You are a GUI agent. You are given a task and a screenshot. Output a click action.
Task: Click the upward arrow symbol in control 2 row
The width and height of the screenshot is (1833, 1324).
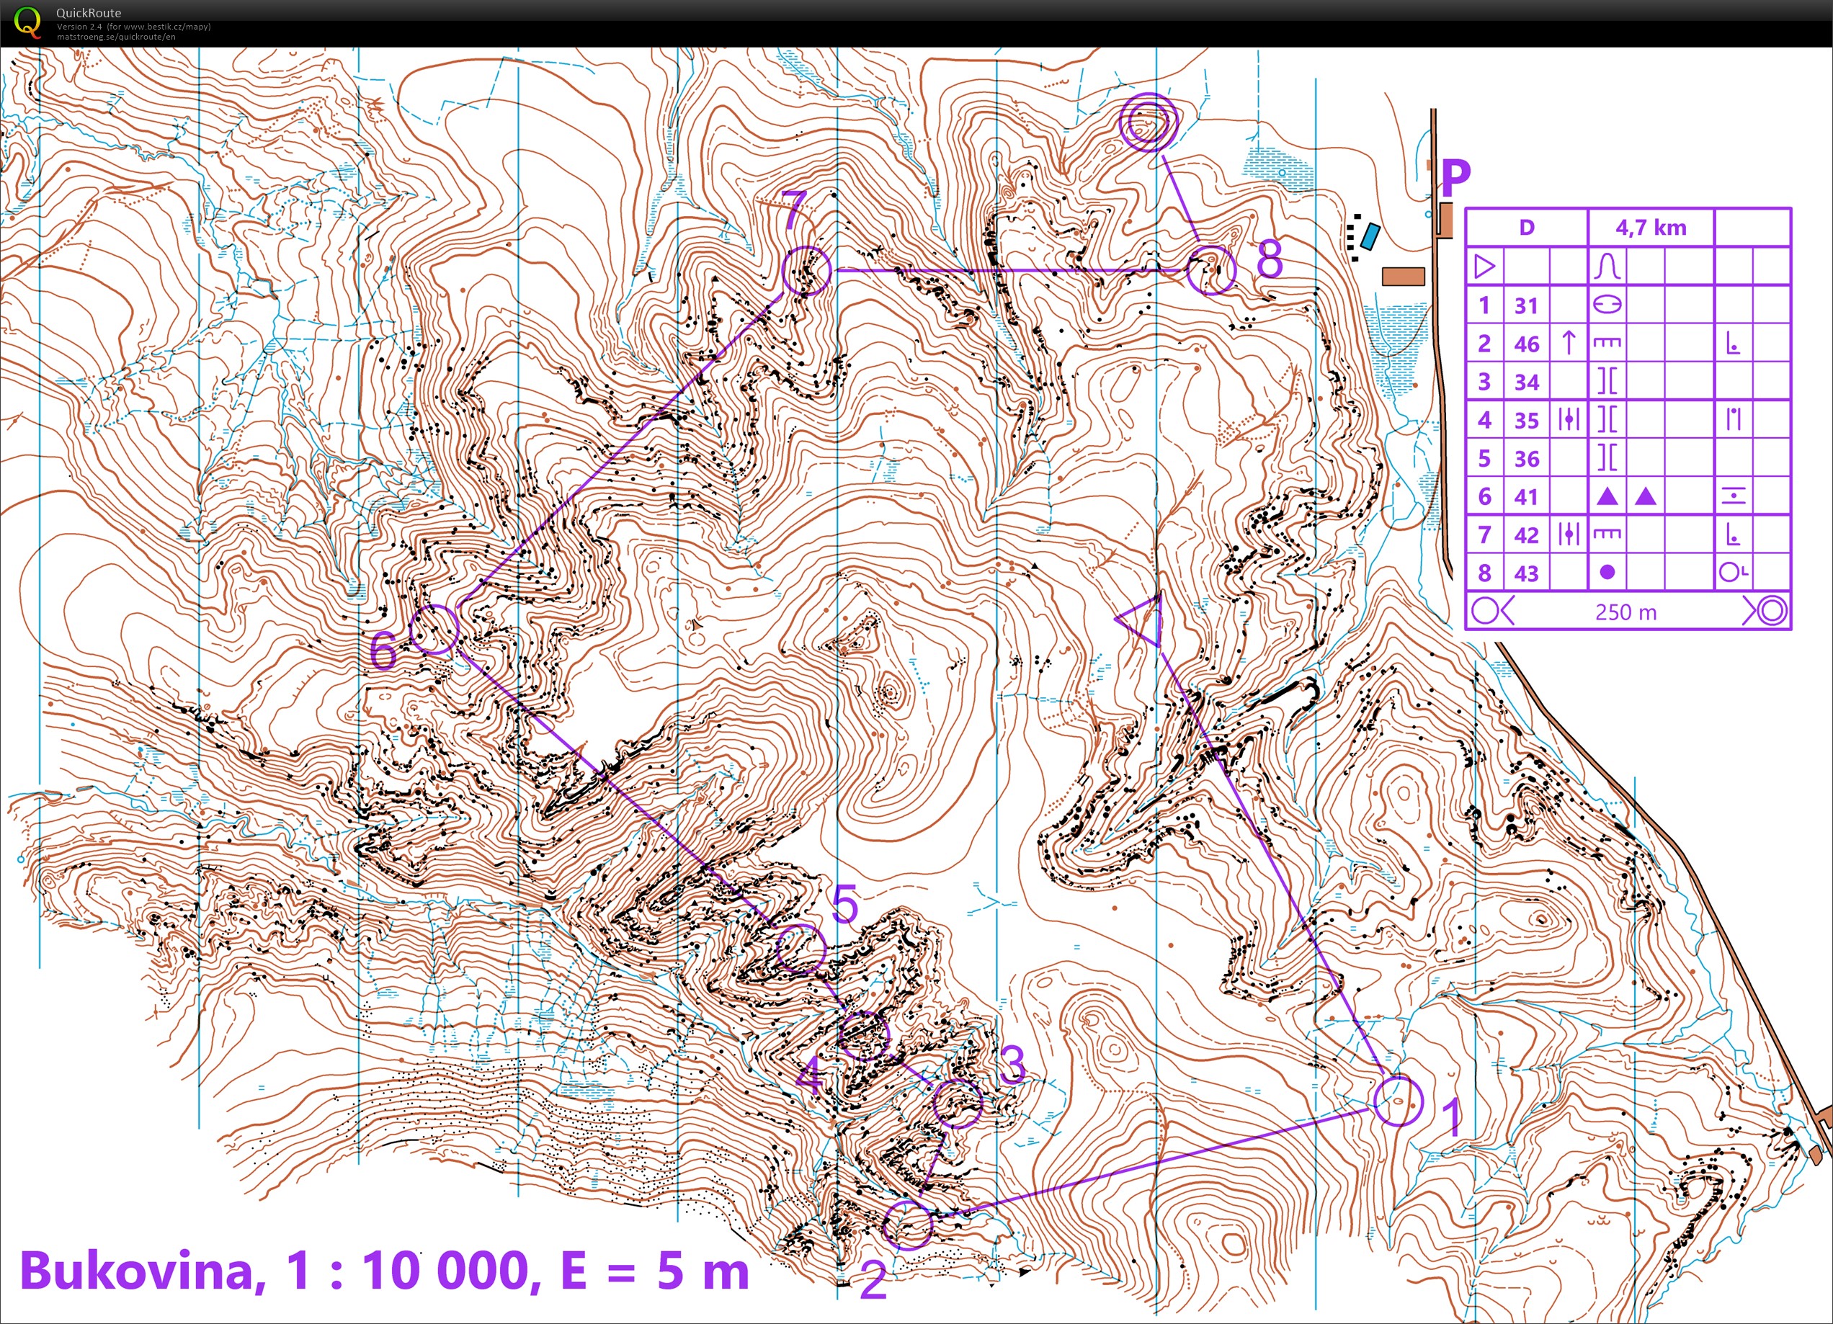pos(1568,342)
